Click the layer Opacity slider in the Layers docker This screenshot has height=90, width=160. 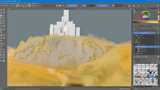(x=144, y=33)
